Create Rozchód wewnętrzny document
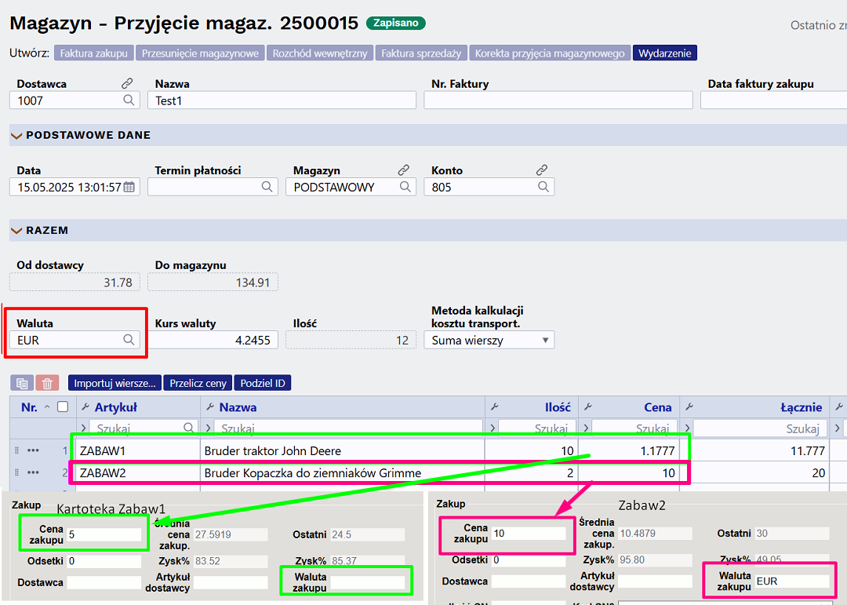The height and width of the screenshot is (605, 847). [320, 53]
